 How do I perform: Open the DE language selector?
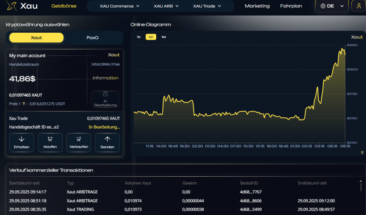coord(332,6)
